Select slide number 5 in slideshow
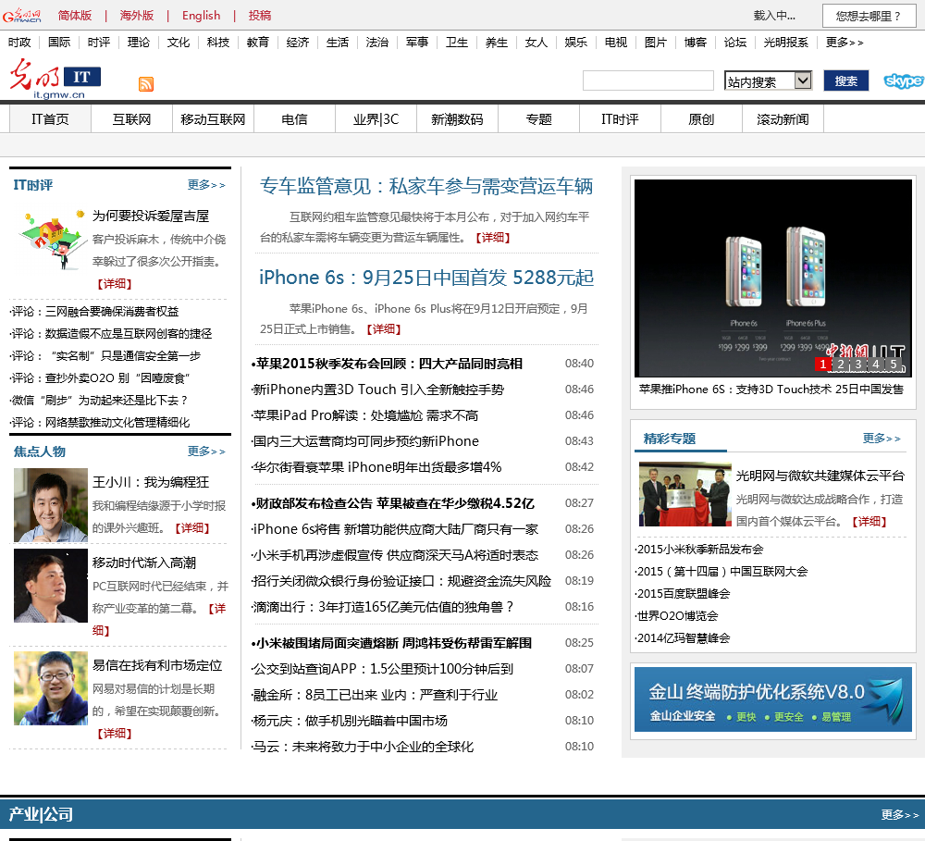 894,365
